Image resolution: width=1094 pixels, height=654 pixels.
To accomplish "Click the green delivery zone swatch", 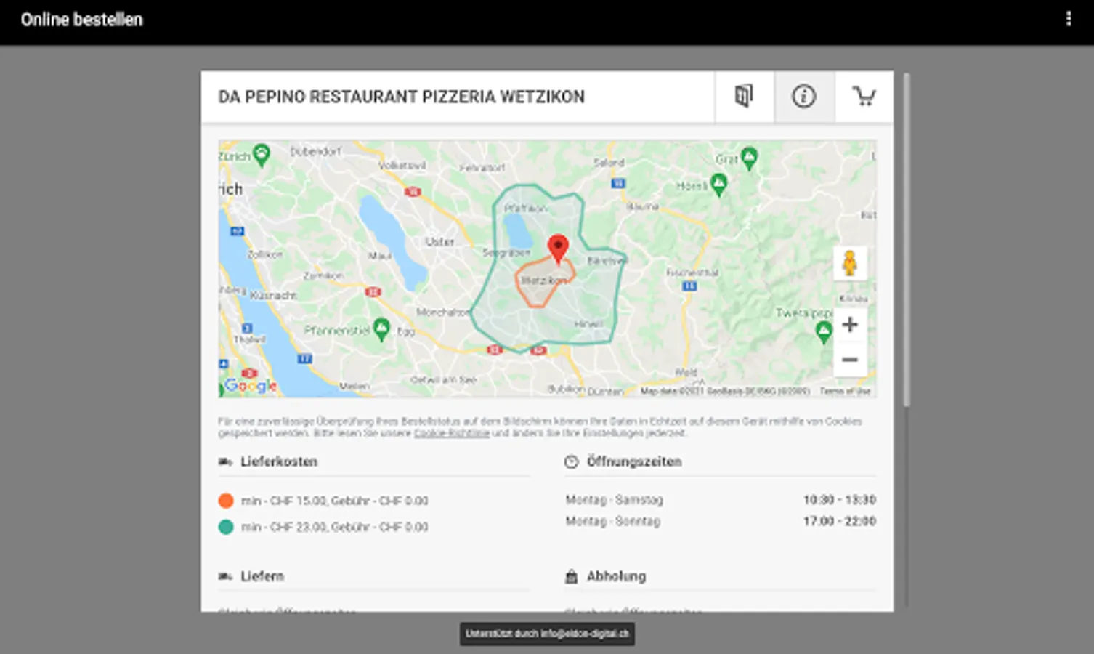I will (226, 527).
